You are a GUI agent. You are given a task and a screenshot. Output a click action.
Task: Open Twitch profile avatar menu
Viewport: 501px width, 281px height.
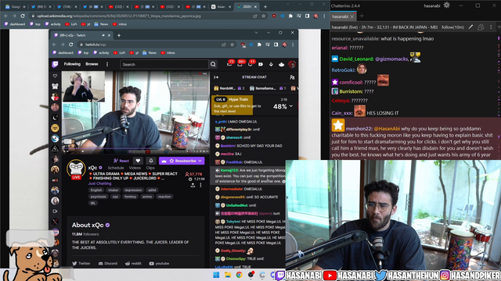pyautogui.click(x=292, y=64)
